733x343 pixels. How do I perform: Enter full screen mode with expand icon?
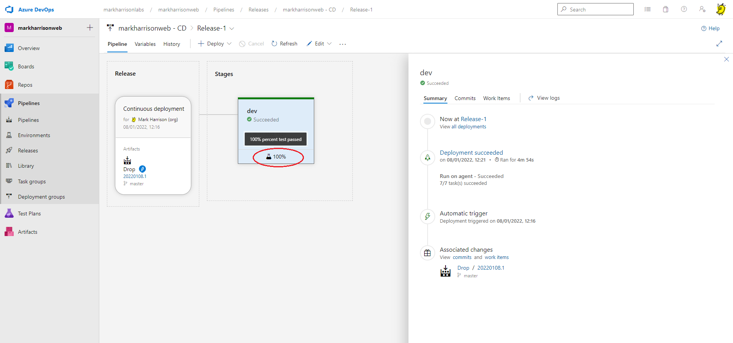[719, 44]
